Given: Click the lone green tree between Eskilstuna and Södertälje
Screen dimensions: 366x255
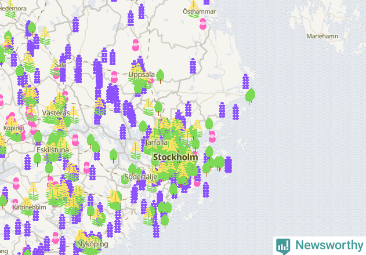Looking at the screenshot, I should pyautogui.click(x=114, y=156).
